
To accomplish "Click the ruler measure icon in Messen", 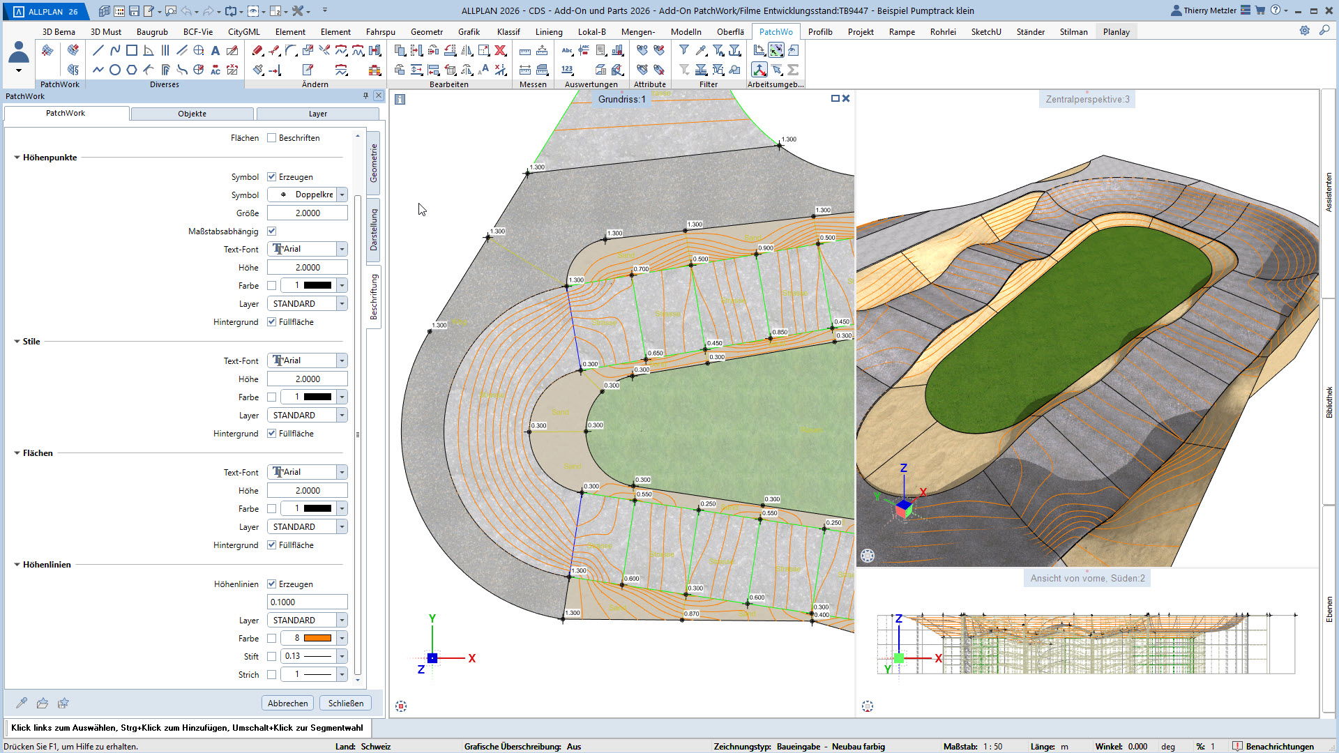I will (x=525, y=50).
